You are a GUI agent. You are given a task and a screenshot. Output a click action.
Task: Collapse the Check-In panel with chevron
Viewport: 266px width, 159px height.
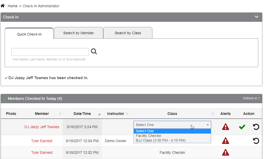(256, 17)
